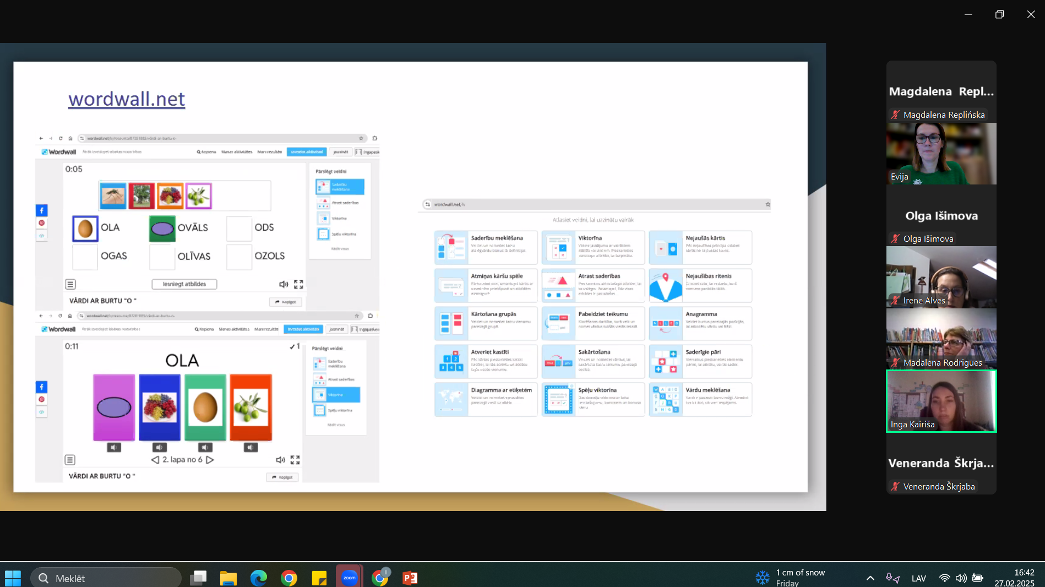
Task: Open the LAV input language selector
Action: [x=918, y=578]
